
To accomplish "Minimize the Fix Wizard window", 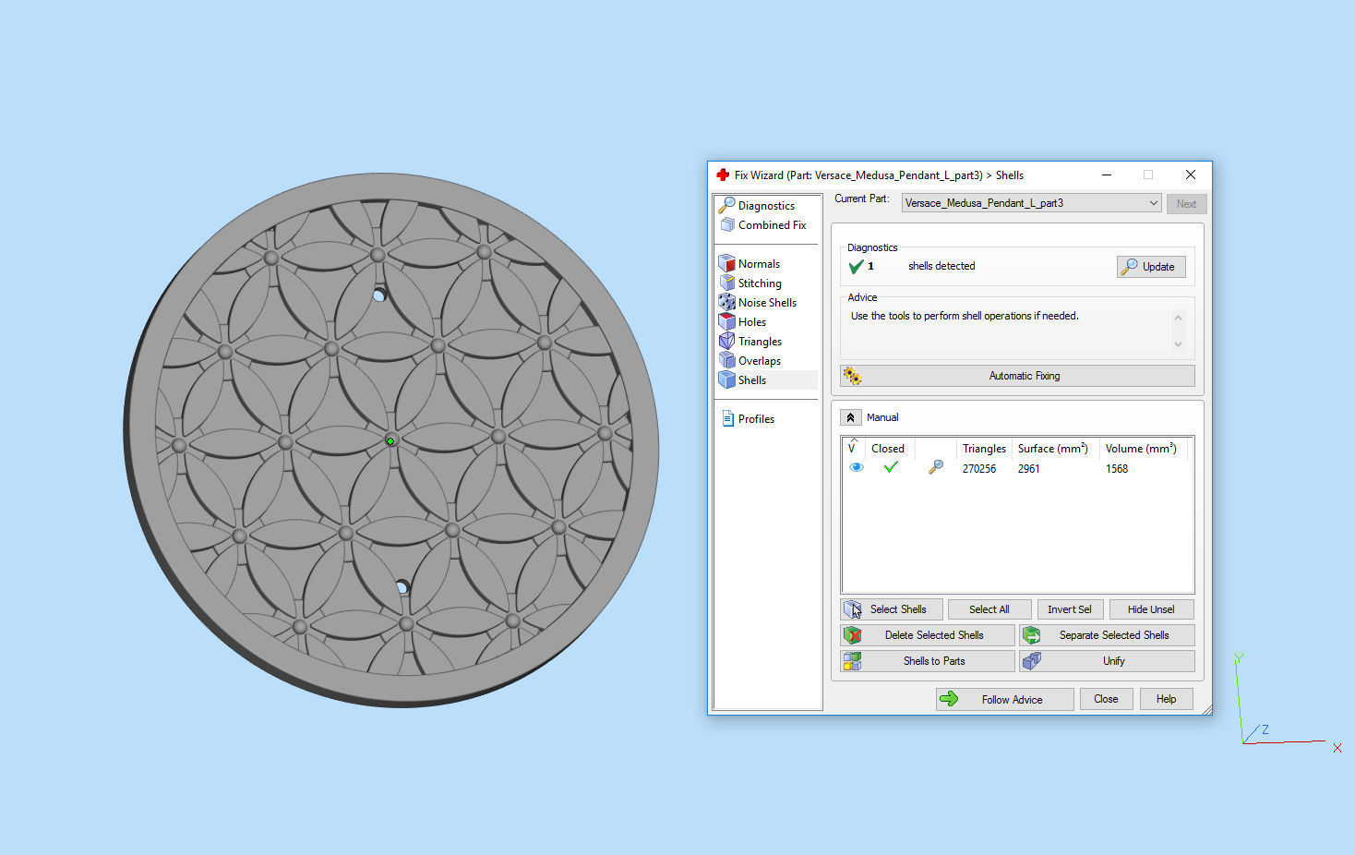I will click(1107, 175).
